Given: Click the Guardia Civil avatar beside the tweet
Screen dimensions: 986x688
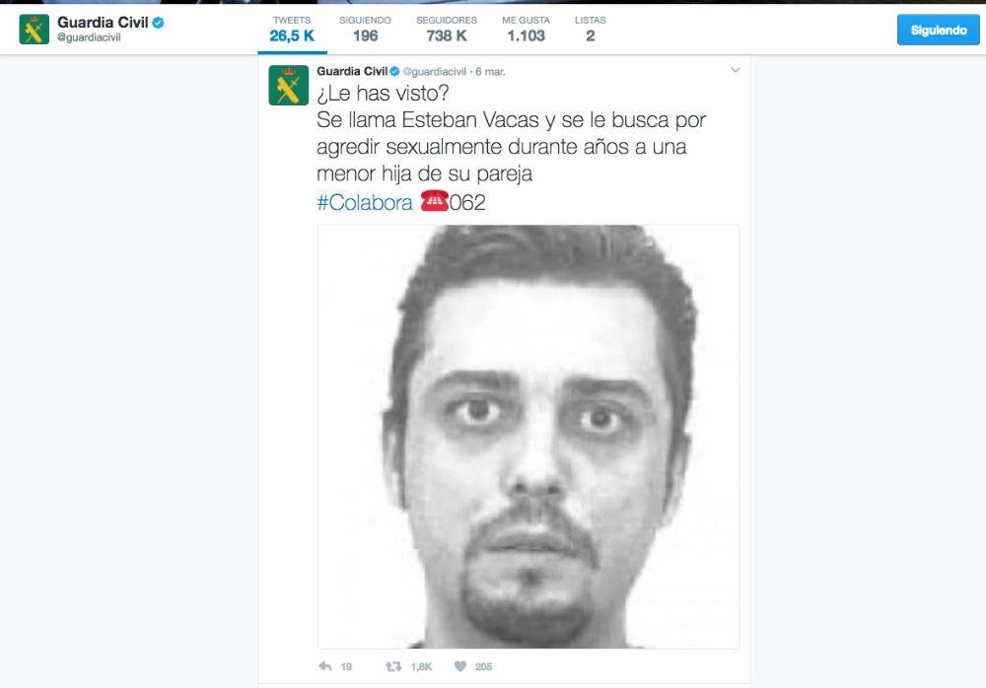Looking at the screenshot, I should pyautogui.click(x=289, y=85).
